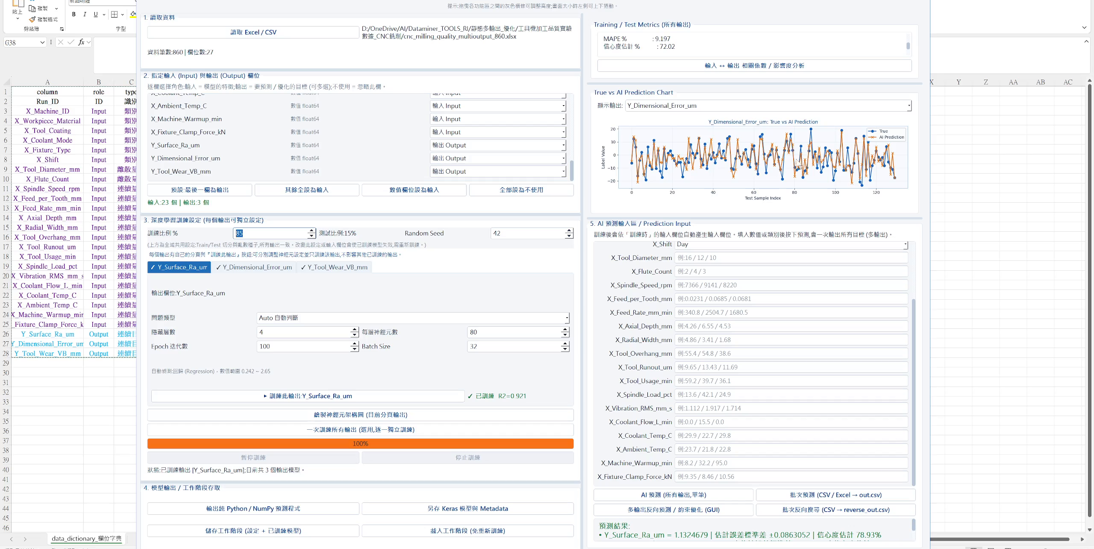Open the clipboard group dialog launcher
The width and height of the screenshot is (1094, 549).
pos(62,29)
